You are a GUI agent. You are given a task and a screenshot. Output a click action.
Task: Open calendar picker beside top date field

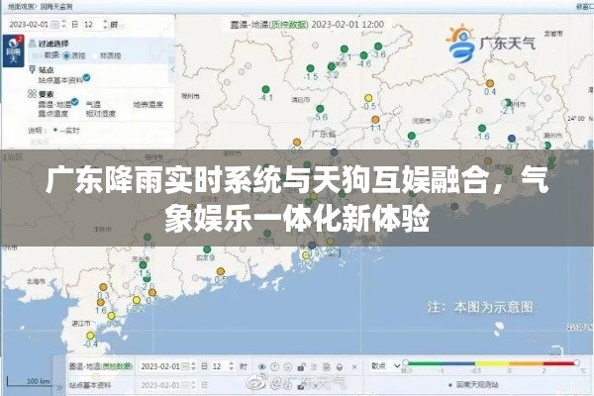click(54, 25)
